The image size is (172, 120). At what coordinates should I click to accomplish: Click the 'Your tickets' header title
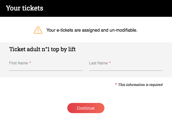pos(25,8)
